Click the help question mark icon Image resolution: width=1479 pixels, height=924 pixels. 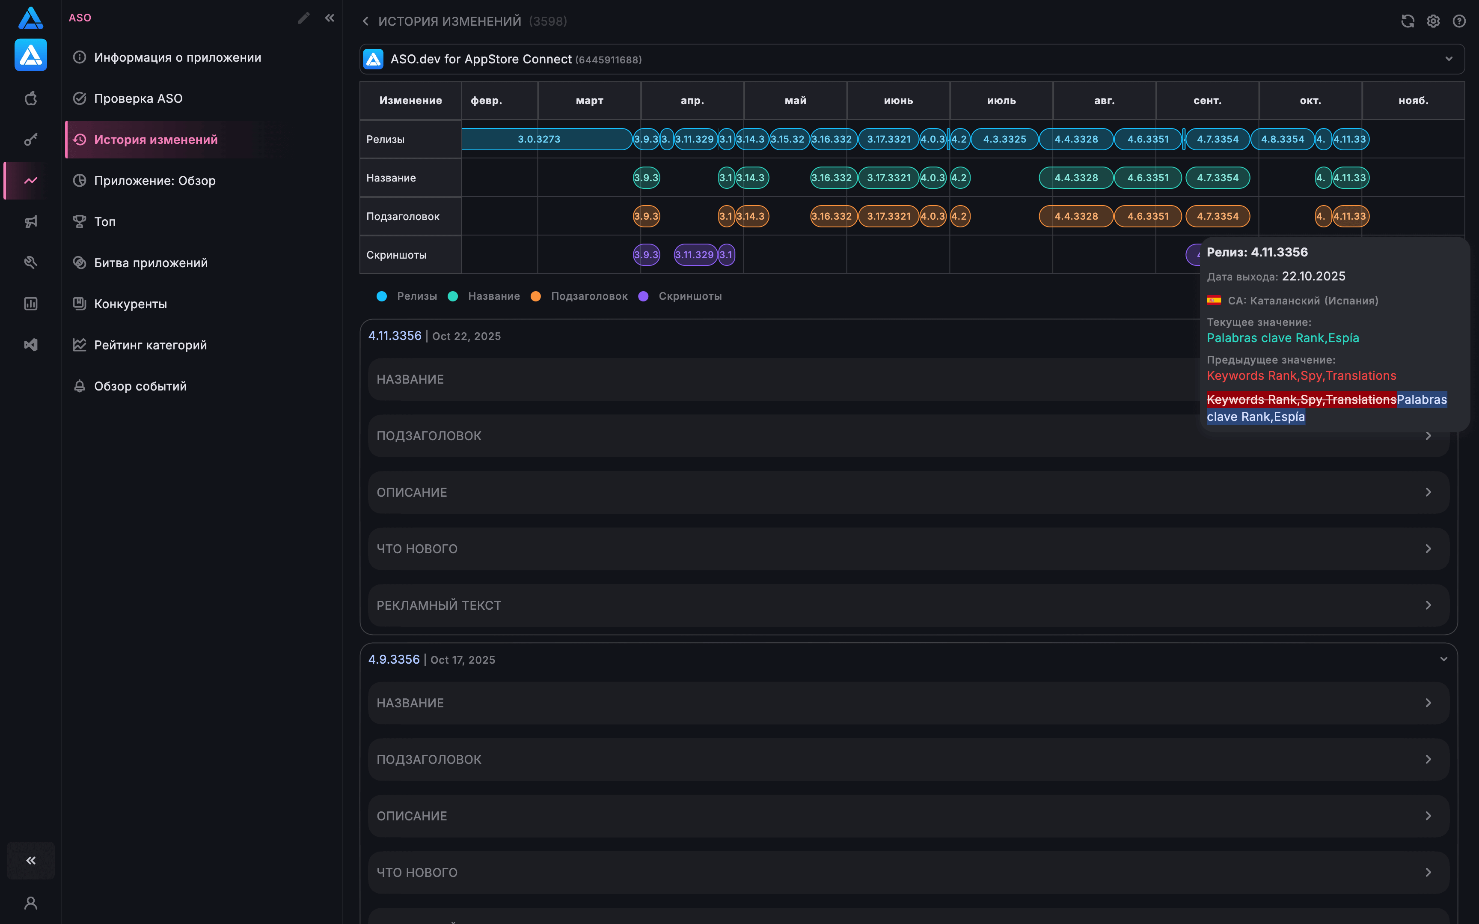[x=1459, y=21]
